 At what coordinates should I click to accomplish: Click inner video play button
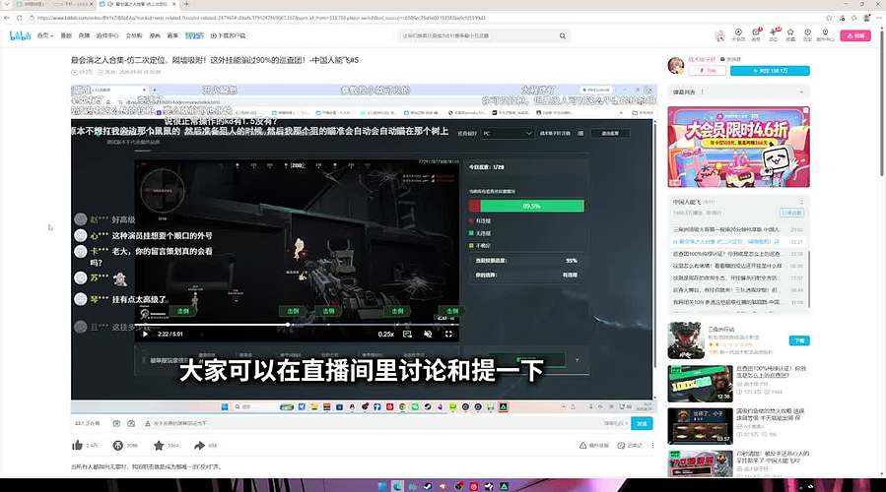point(145,334)
